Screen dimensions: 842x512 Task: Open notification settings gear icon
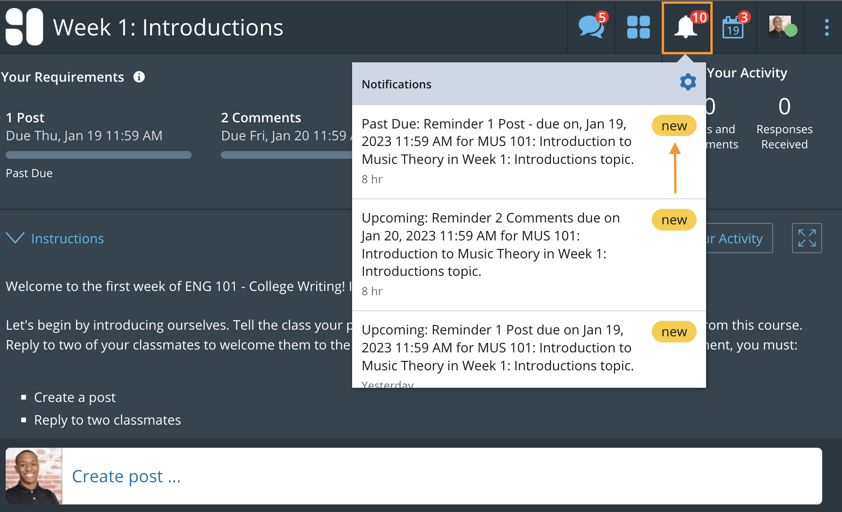pos(688,82)
